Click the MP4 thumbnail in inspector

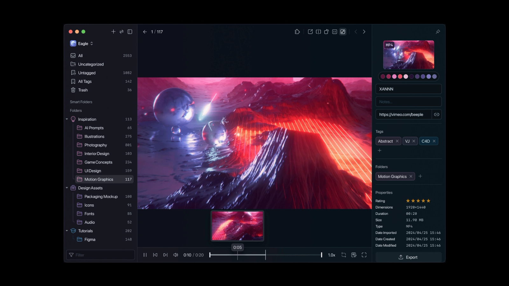click(x=408, y=55)
